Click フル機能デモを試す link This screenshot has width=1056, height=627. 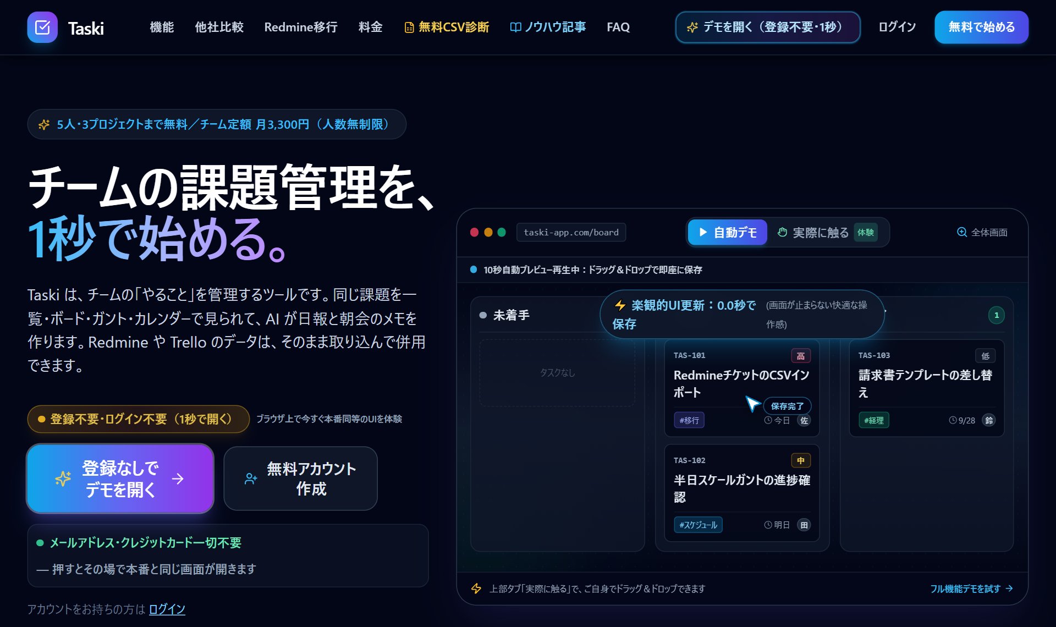click(971, 588)
